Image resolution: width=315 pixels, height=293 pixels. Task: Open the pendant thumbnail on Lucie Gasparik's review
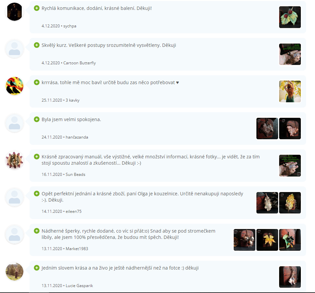click(290, 277)
